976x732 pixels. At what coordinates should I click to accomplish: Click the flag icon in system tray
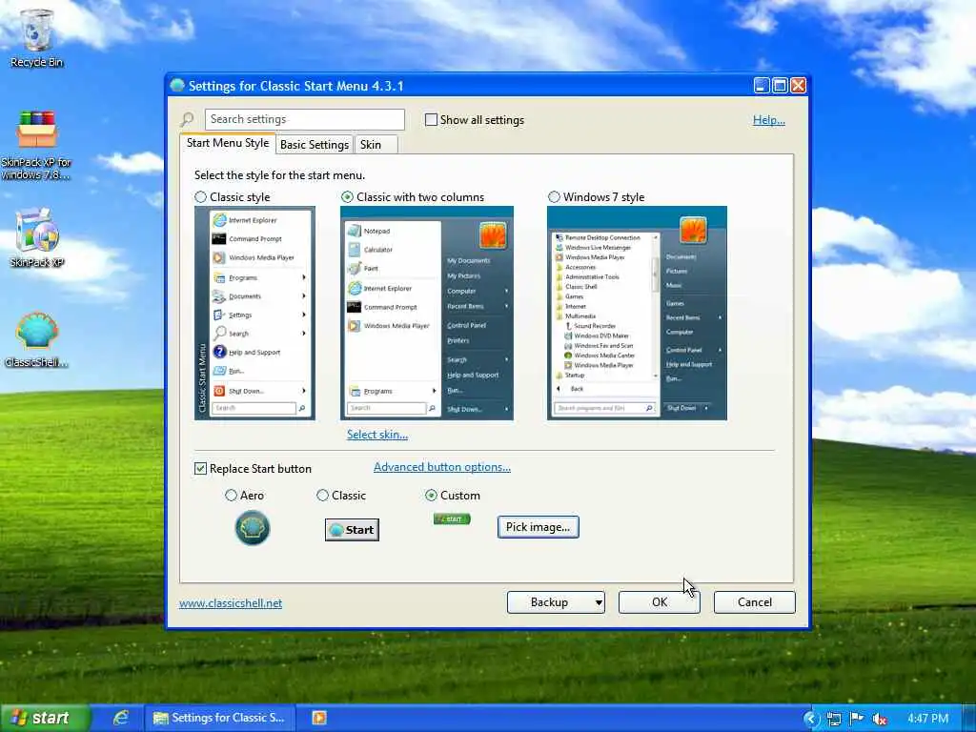[x=857, y=719]
